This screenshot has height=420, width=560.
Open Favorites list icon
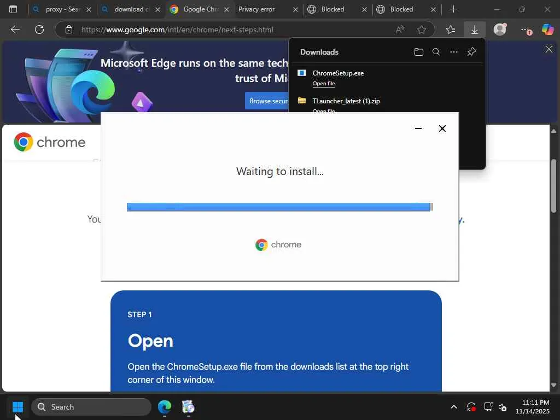tap(451, 30)
